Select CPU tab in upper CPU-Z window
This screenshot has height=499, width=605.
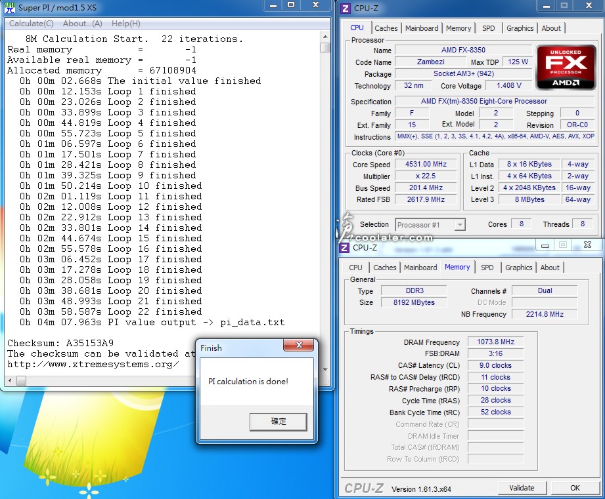pyautogui.click(x=357, y=28)
